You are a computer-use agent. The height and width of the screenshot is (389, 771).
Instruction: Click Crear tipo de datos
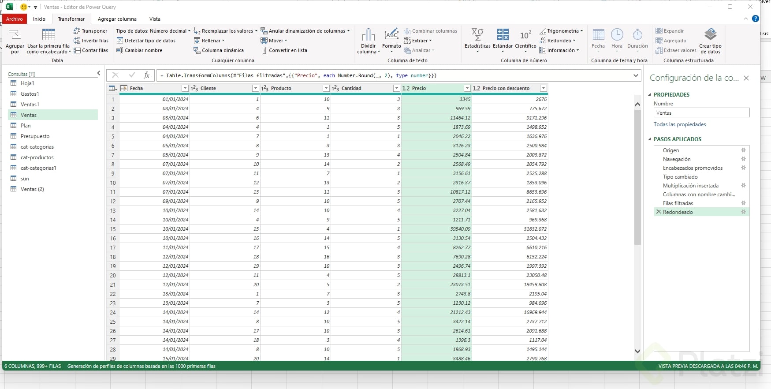[x=710, y=41]
